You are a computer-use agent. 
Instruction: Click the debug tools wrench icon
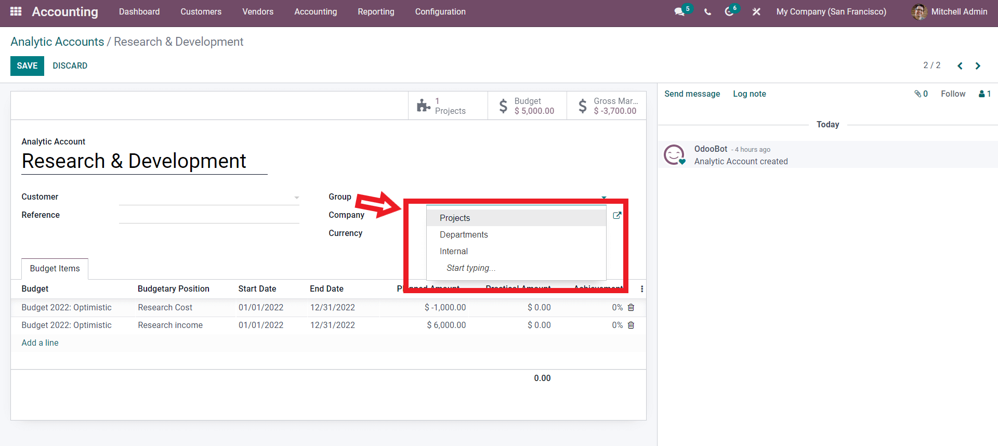click(x=756, y=11)
